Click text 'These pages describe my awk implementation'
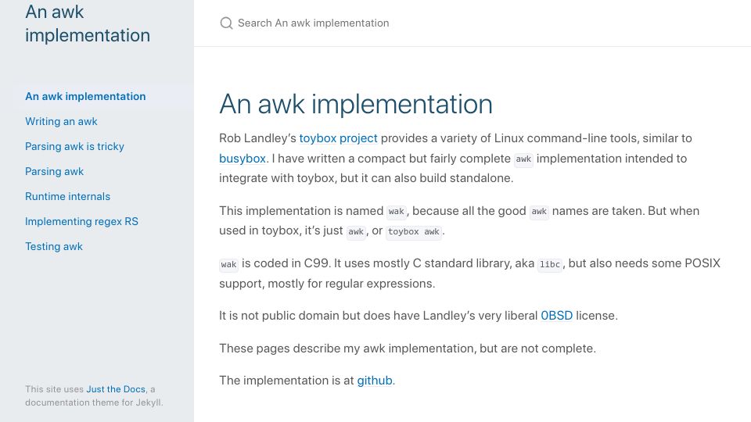The height and width of the screenshot is (422, 751). [x=347, y=349]
